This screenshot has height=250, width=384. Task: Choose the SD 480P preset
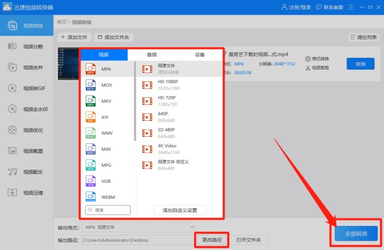click(x=179, y=133)
